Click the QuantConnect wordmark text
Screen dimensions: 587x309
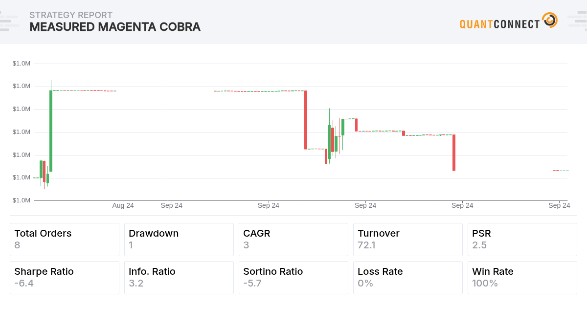pos(500,23)
